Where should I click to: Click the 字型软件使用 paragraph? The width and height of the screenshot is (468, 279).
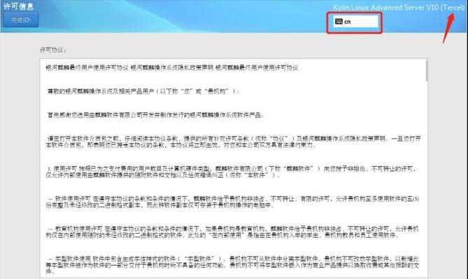pos(232,265)
